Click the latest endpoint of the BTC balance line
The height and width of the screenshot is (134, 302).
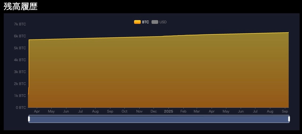pyautogui.click(x=288, y=33)
